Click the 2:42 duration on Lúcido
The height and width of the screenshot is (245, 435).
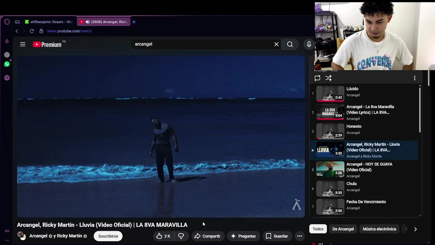pos(338,98)
